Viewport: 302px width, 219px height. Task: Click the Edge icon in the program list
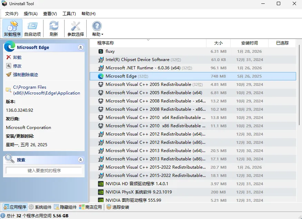101,76
